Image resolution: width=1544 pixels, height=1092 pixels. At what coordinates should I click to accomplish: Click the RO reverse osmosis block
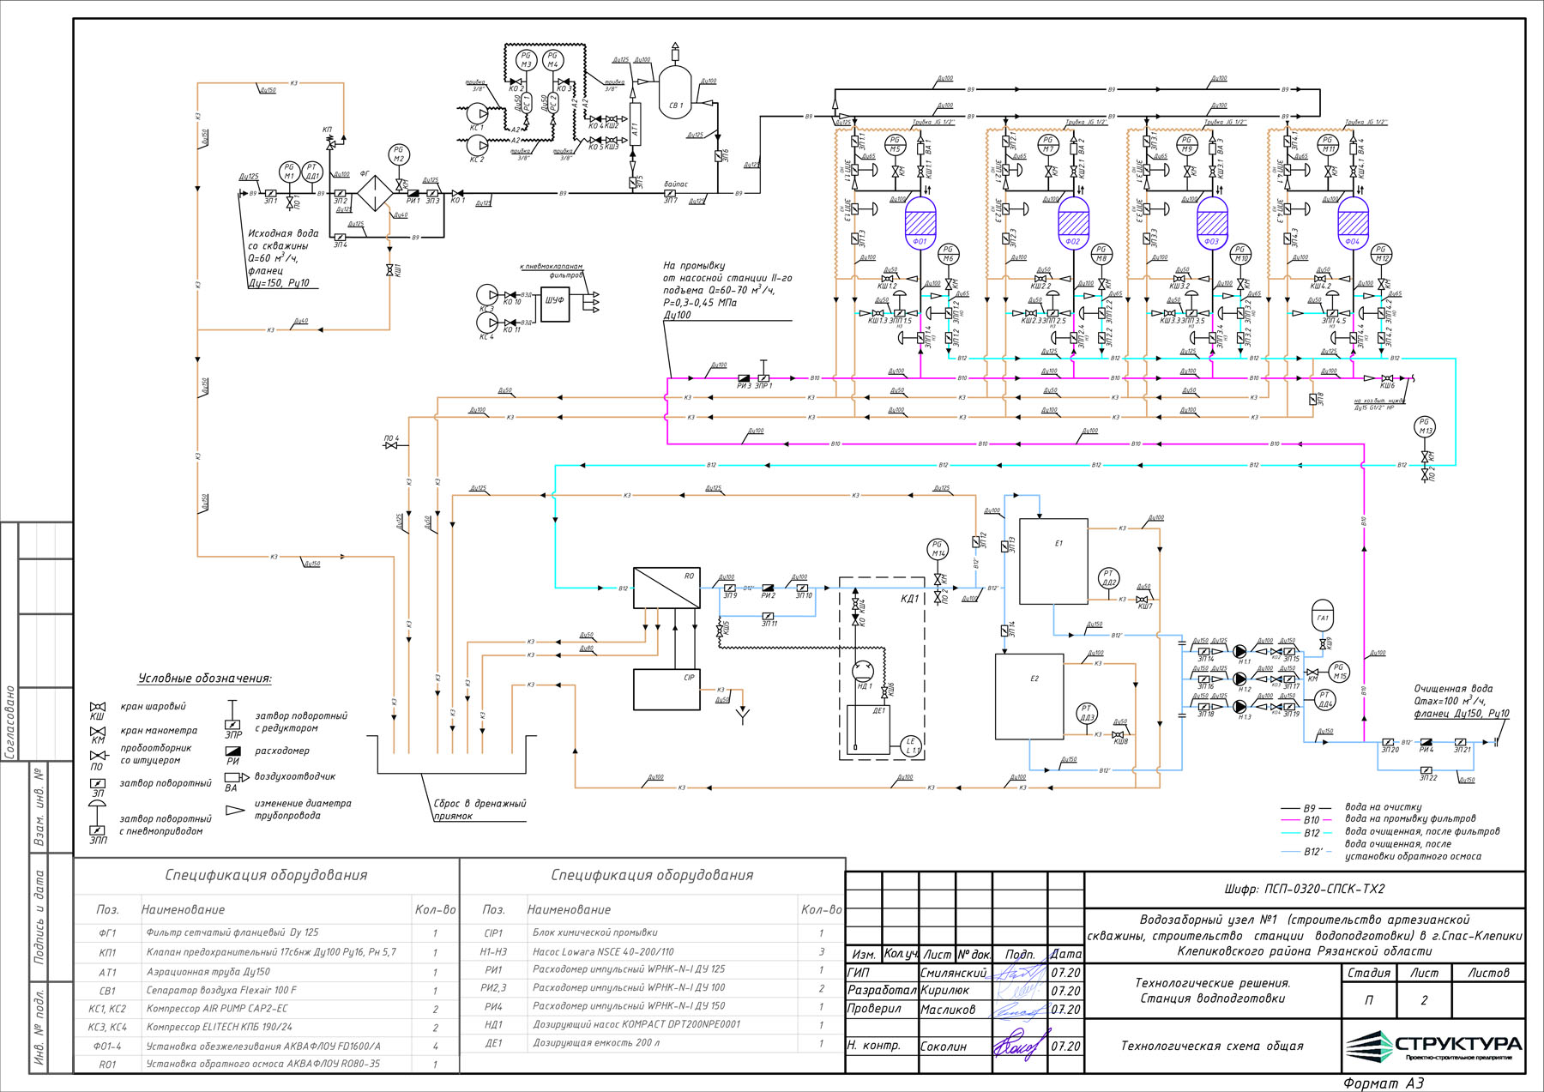tap(666, 588)
